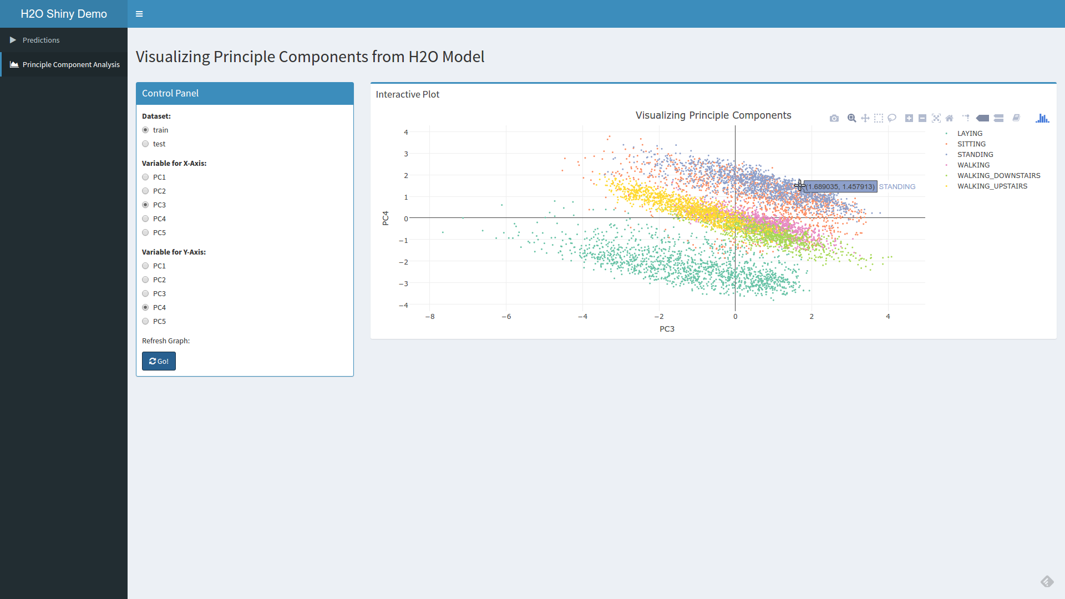Enable compare data on hover icon

999,118
